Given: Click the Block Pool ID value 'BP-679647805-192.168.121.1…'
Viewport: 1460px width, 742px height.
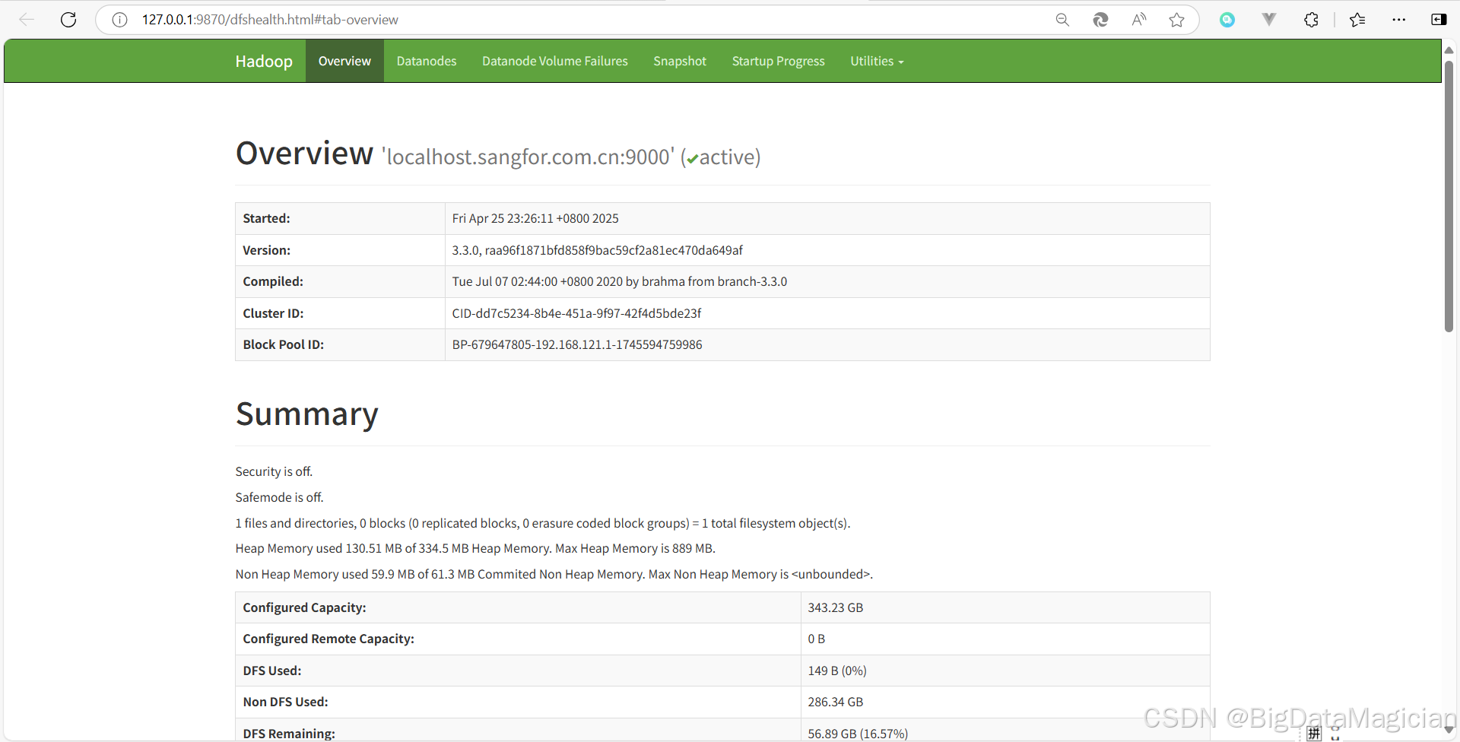Looking at the screenshot, I should click(x=577, y=344).
